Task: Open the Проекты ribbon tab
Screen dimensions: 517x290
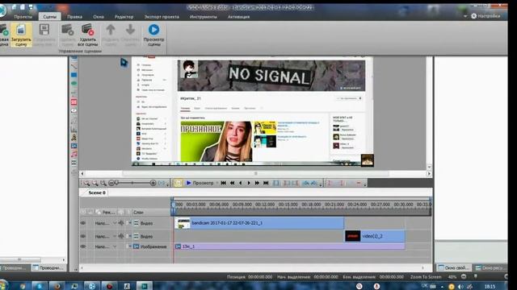Action: [x=23, y=16]
